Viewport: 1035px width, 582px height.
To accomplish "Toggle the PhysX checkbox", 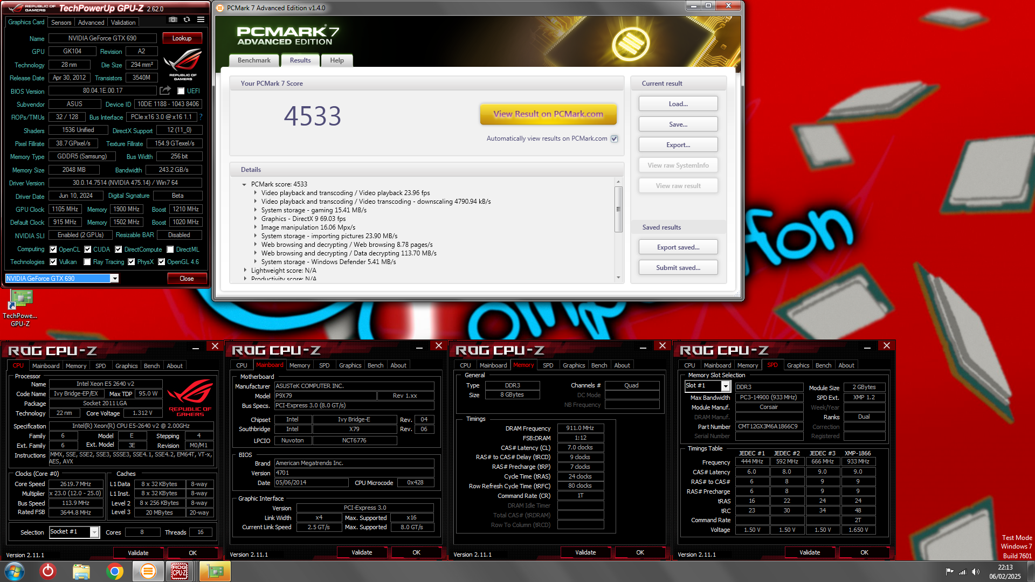I will click(132, 262).
